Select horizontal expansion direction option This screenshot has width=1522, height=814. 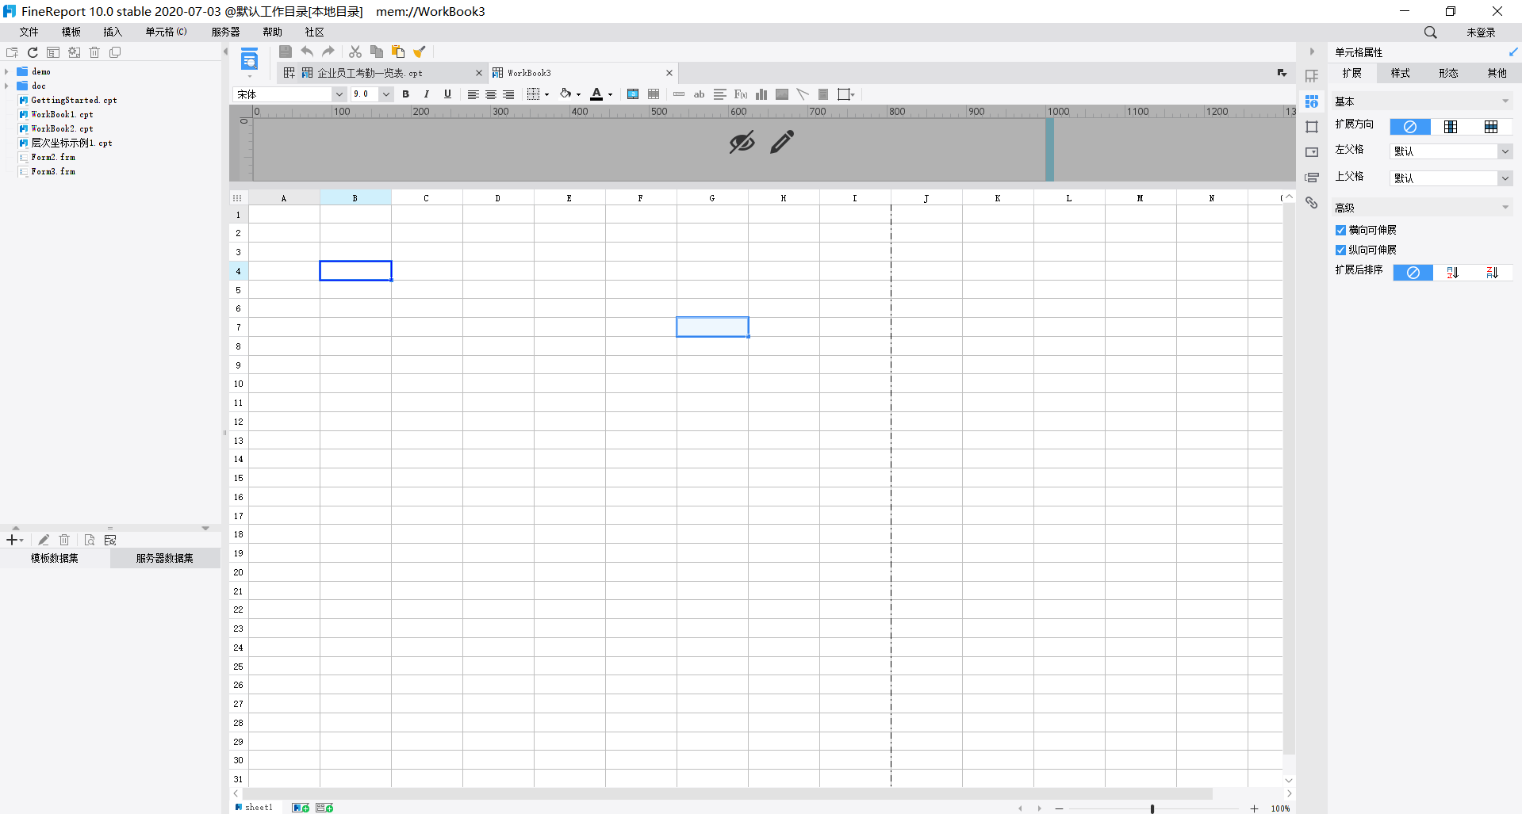point(1491,127)
